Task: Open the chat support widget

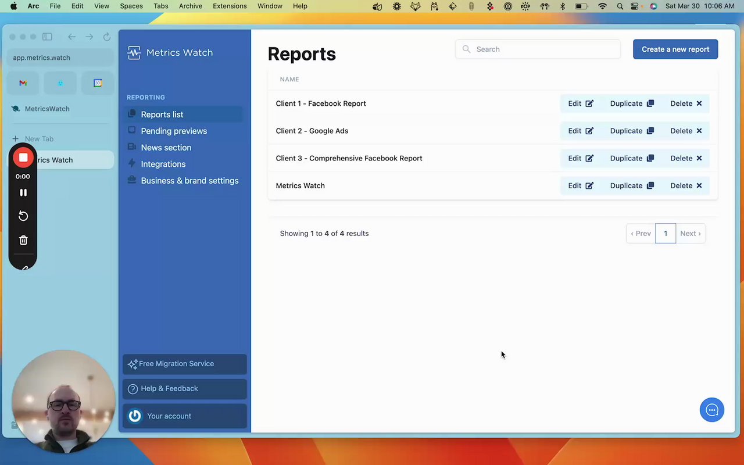Action: [x=712, y=410]
